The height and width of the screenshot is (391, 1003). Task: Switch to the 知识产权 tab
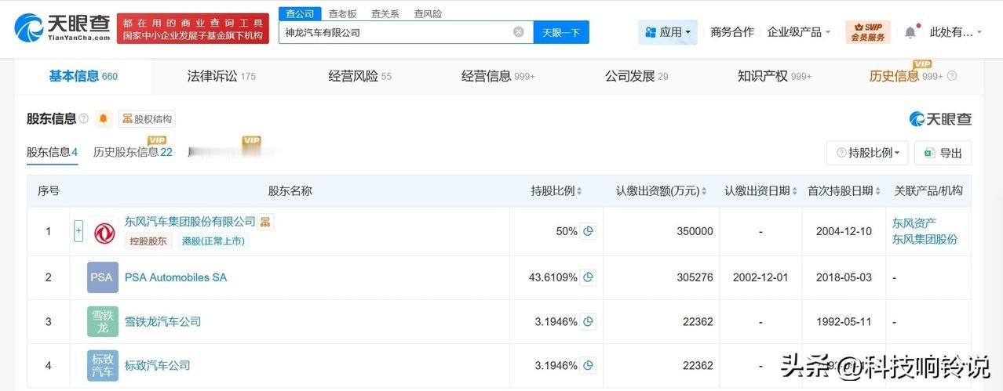[774, 76]
